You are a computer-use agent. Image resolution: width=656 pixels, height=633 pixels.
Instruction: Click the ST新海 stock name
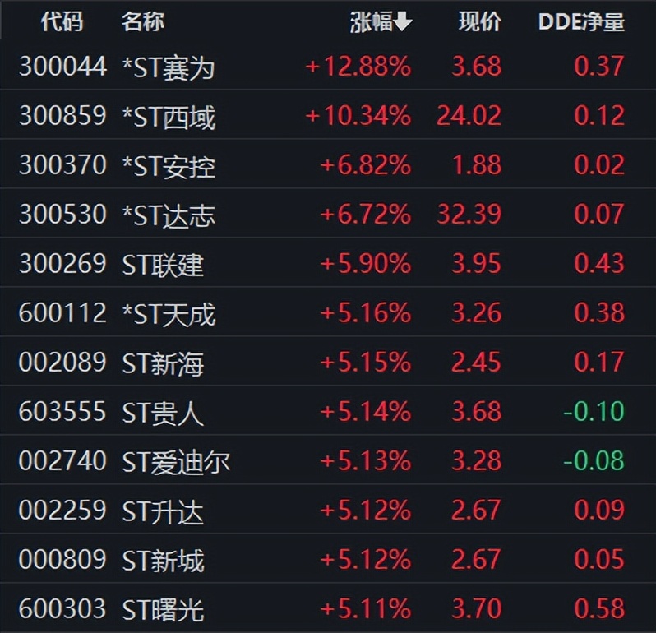(x=163, y=363)
